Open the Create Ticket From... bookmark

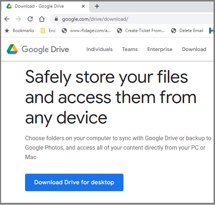tap(141, 31)
